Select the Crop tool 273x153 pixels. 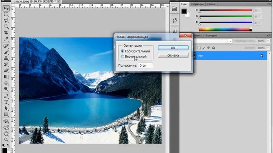6,33
